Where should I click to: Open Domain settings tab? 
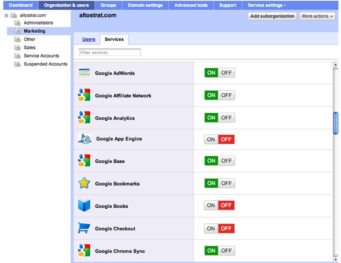146,5
